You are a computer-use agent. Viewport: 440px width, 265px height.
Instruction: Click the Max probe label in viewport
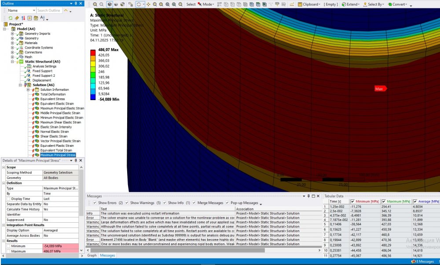point(380,89)
